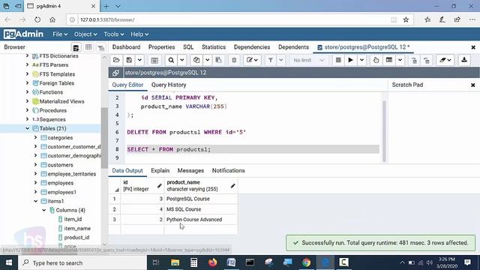Select the employees1 table in tree
The height and width of the screenshot is (270, 480).
tap(61, 192)
